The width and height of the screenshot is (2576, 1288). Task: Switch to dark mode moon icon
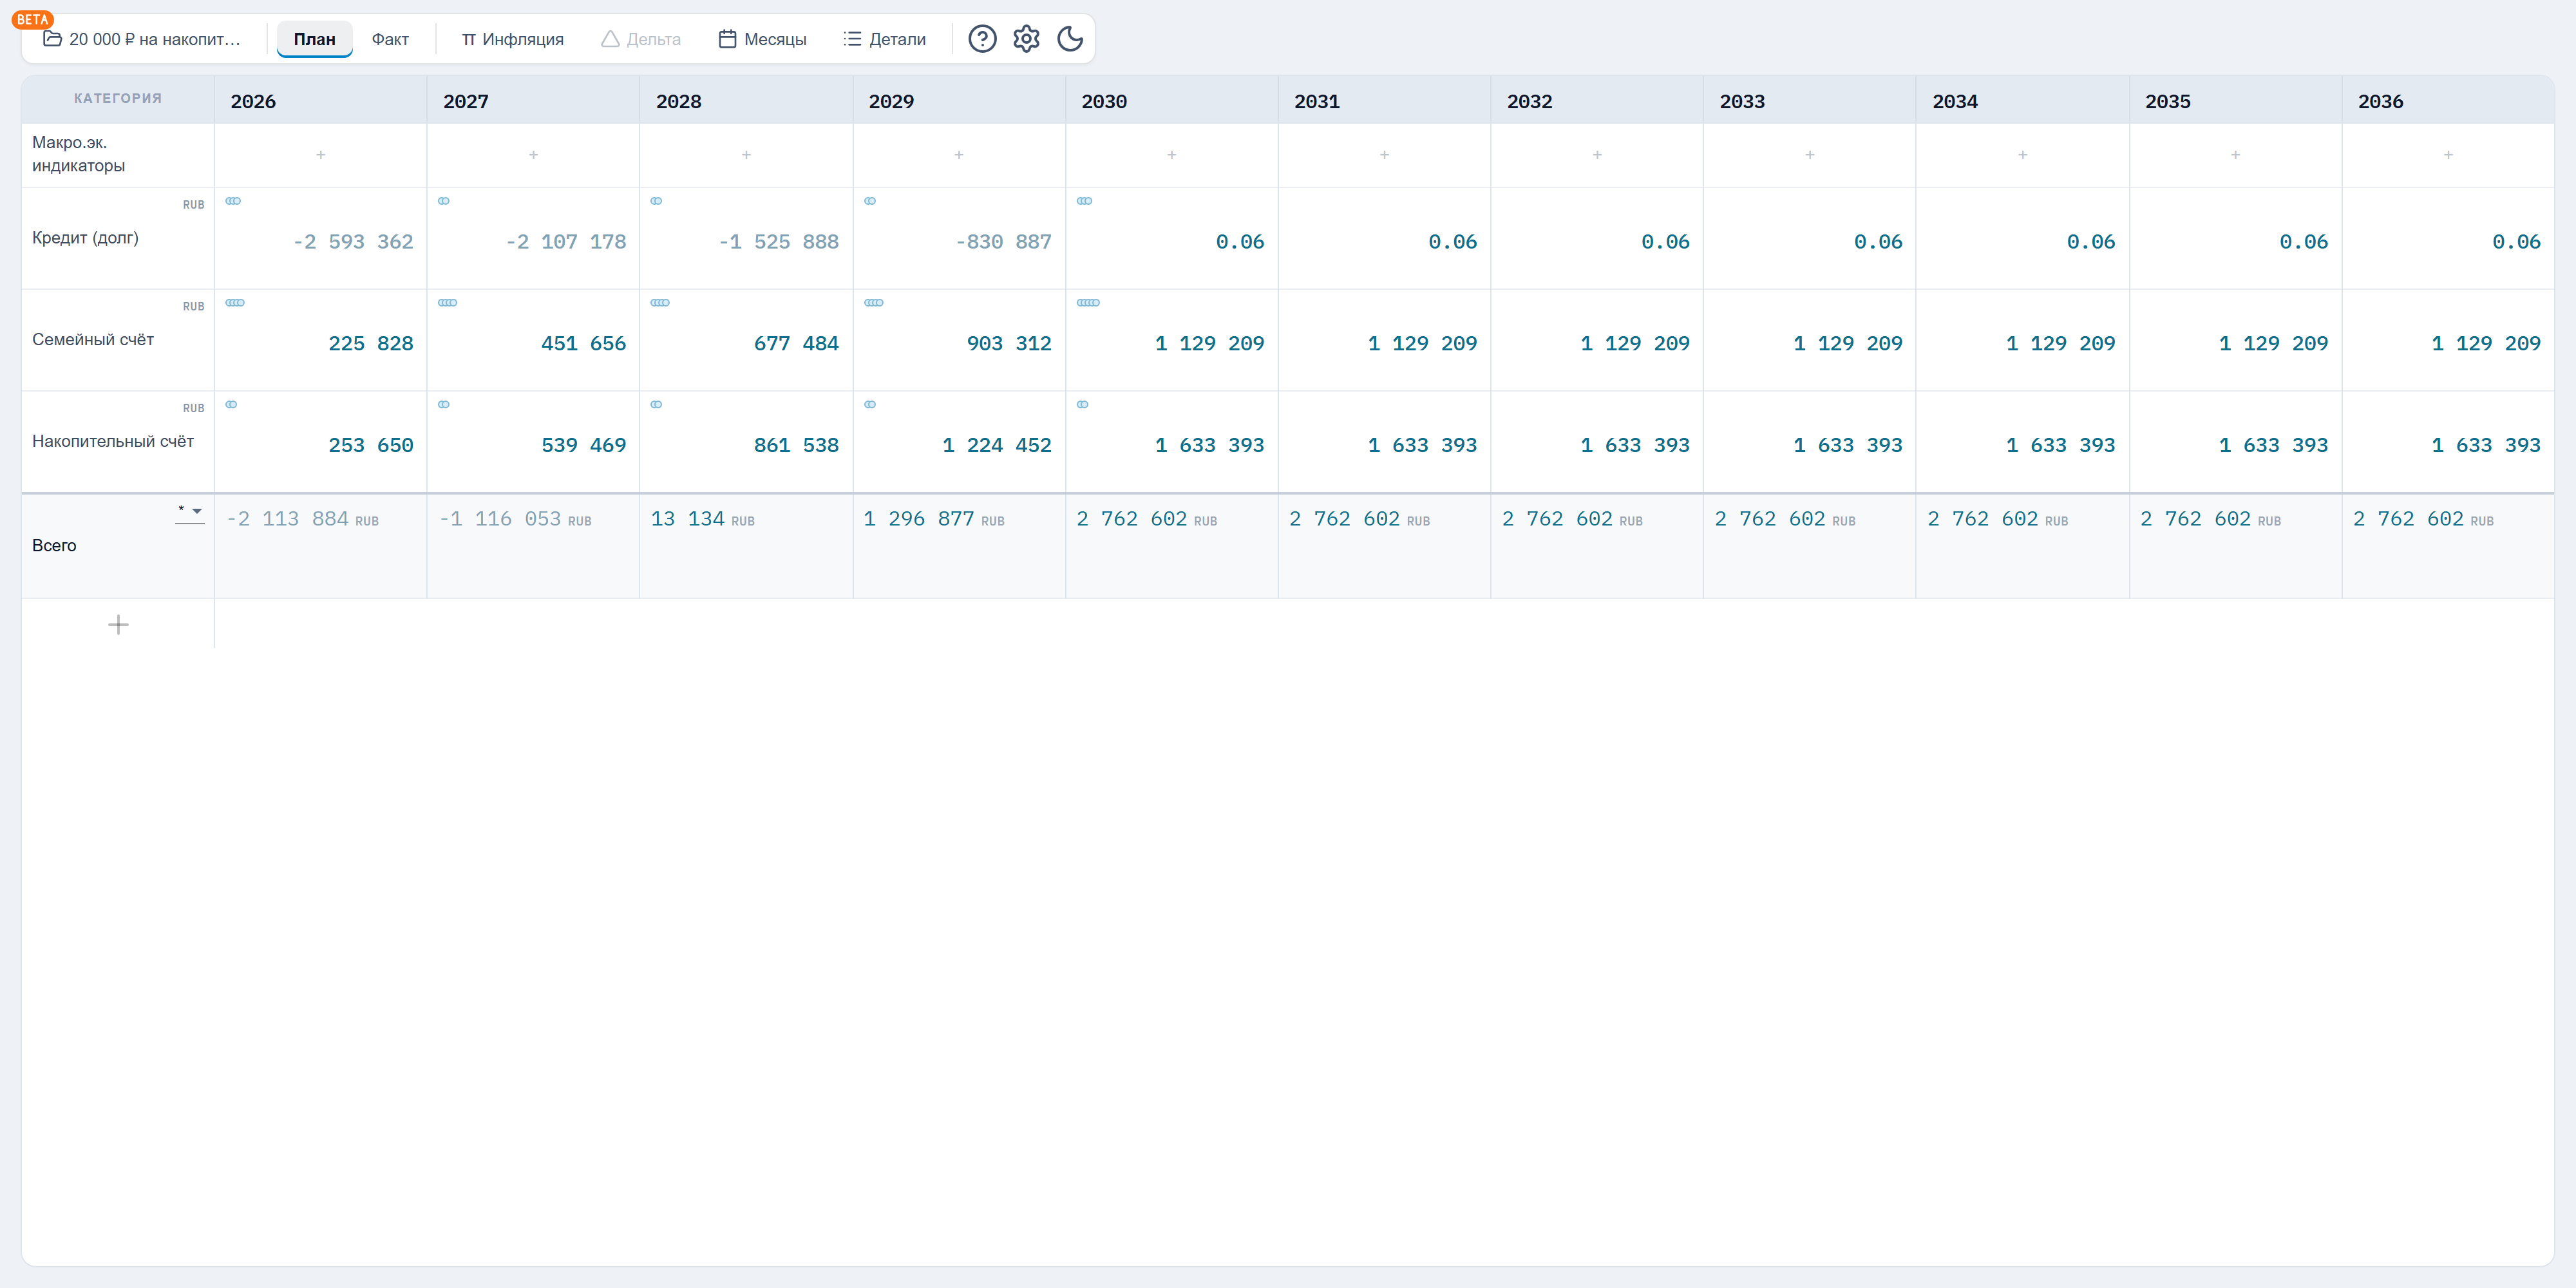coord(1070,39)
